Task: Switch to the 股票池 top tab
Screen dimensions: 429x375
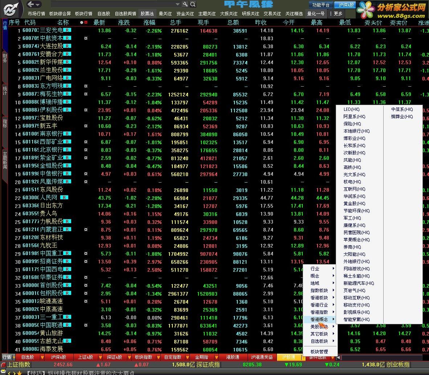Action: (x=147, y=14)
